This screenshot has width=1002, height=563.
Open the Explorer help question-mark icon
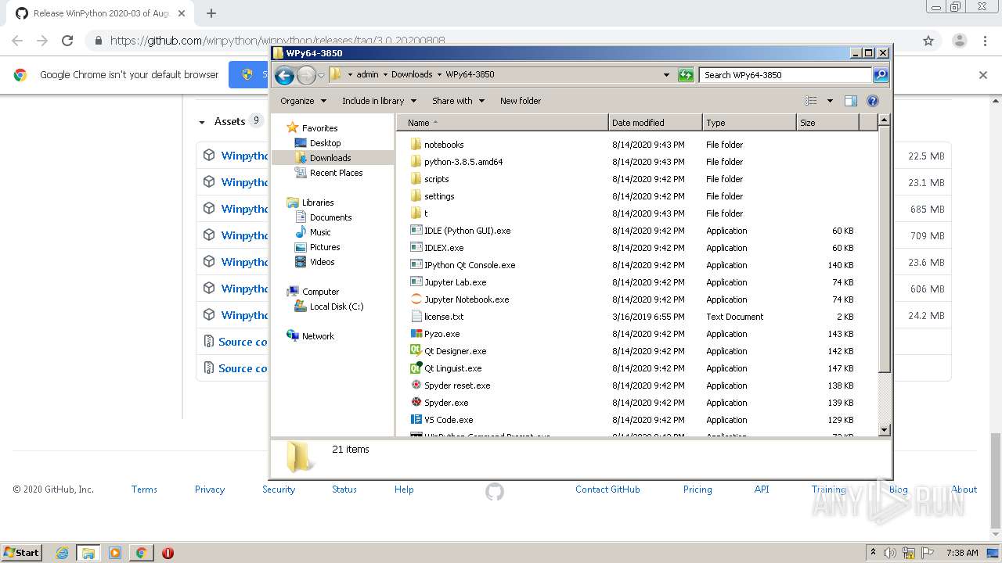coord(873,101)
